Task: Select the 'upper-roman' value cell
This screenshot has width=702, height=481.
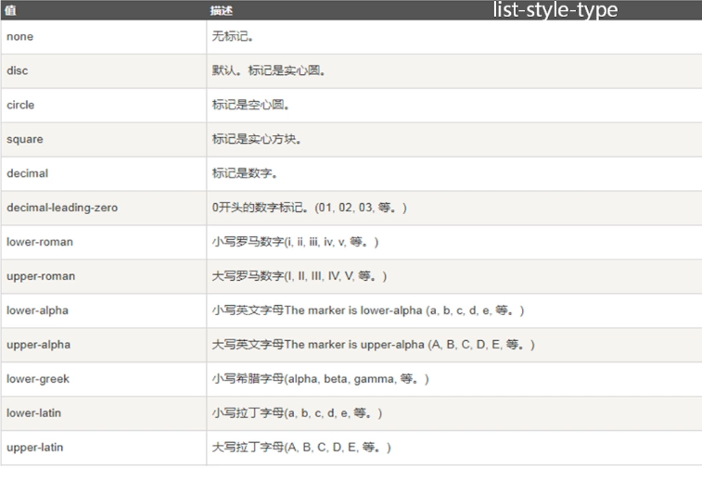Action: pyautogui.click(x=104, y=276)
